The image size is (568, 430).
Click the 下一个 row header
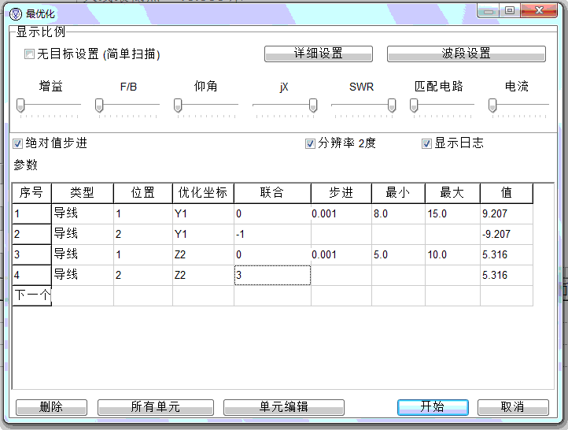tap(32, 295)
